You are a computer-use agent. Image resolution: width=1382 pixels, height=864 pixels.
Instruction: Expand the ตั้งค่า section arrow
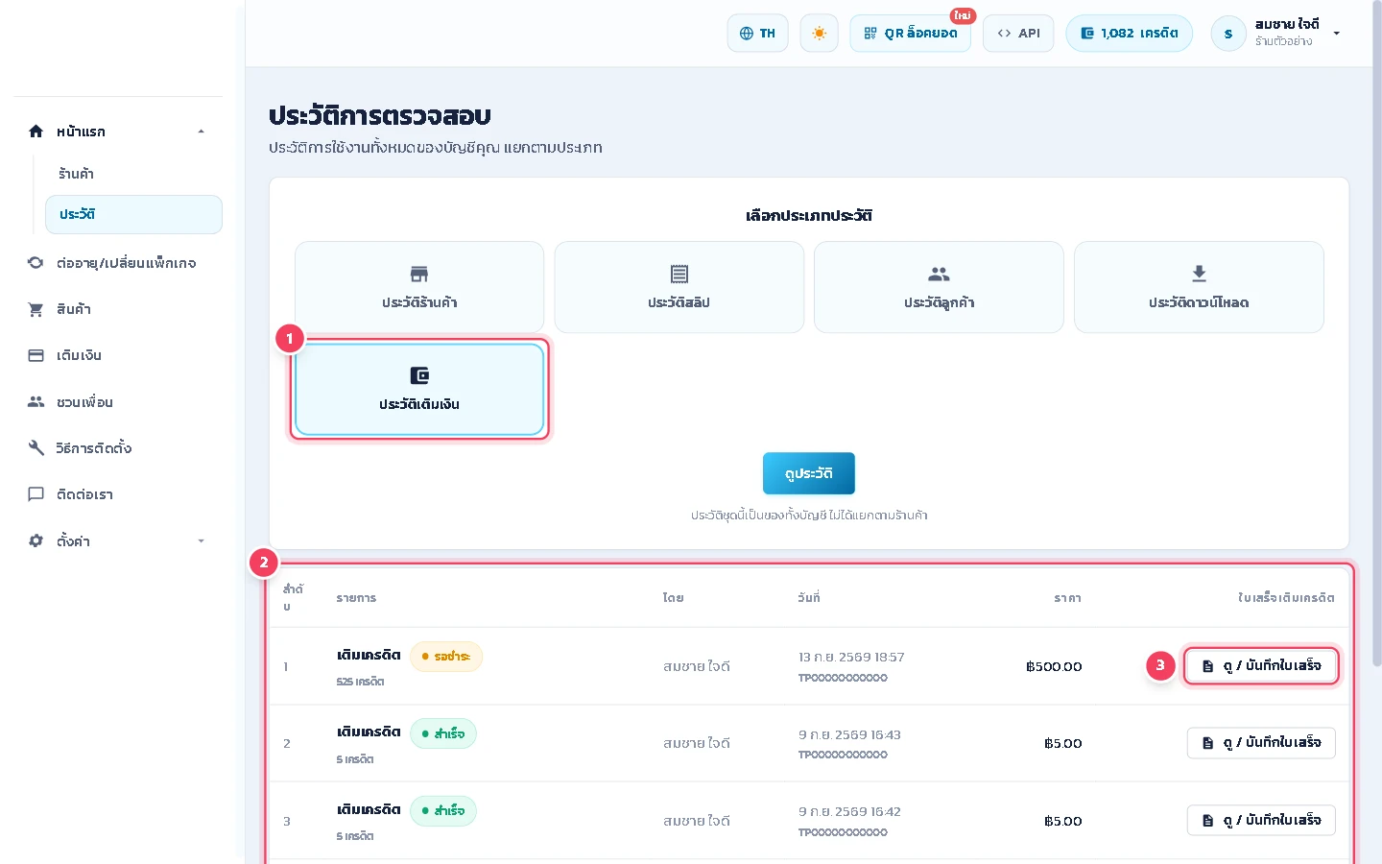click(201, 540)
